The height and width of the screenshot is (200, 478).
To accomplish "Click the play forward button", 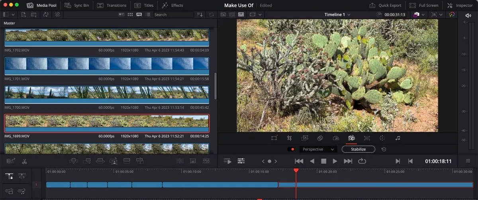I will click(335, 161).
